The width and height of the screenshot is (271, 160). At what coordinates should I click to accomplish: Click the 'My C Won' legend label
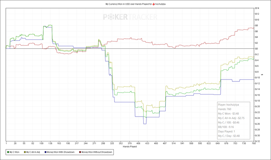(x=14, y=152)
